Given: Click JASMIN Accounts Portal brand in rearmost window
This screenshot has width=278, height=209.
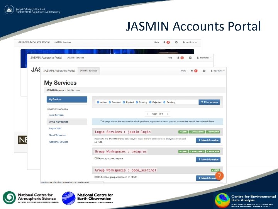Looking at the screenshot, I should point(34,42).
